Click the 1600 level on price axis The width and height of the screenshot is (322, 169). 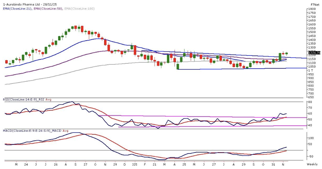click(312, 24)
